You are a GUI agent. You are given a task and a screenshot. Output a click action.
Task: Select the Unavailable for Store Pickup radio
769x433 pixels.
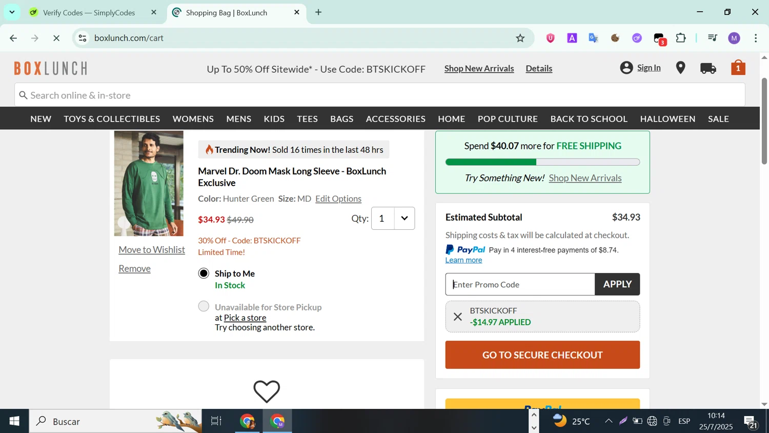tap(204, 306)
